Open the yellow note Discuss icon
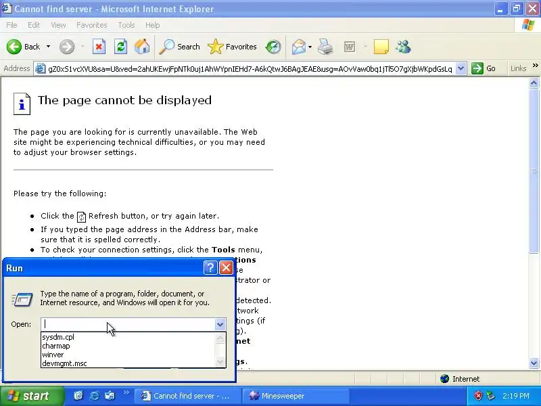This screenshot has height=406, width=541. [381, 47]
